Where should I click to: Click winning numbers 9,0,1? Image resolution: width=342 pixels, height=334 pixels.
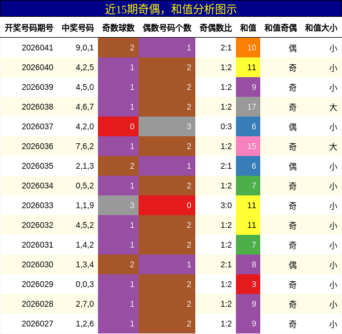click(85, 48)
